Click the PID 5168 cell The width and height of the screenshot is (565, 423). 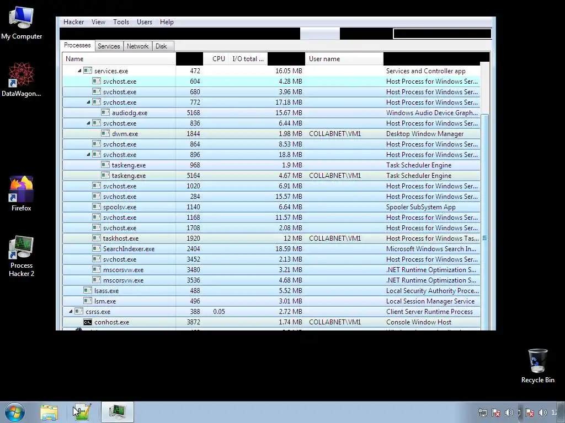pyautogui.click(x=194, y=113)
